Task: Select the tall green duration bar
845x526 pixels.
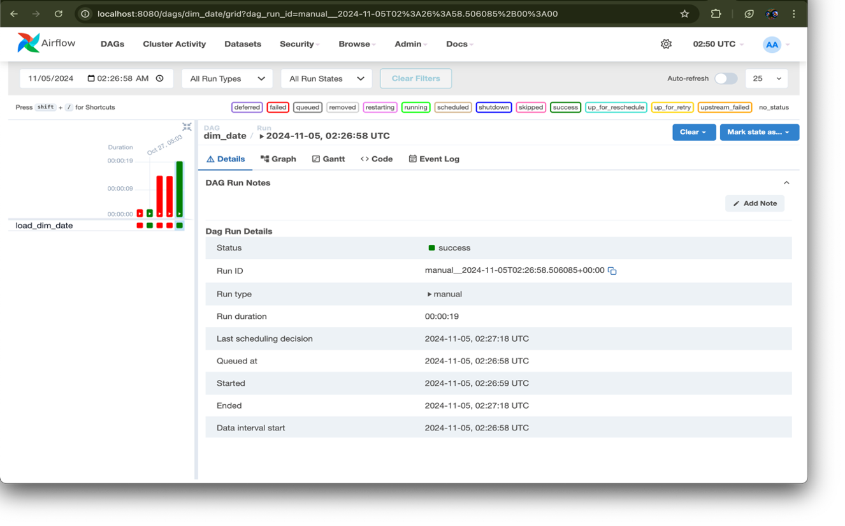Action: 180,189
